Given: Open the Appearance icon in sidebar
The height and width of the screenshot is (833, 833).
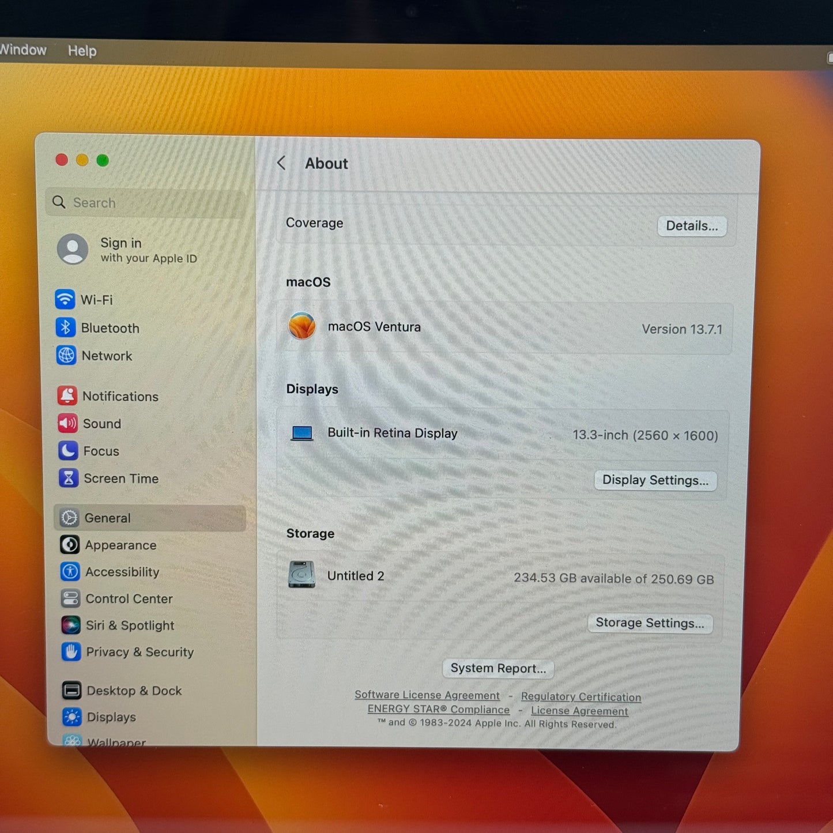Looking at the screenshot, I should coord(70,544).
